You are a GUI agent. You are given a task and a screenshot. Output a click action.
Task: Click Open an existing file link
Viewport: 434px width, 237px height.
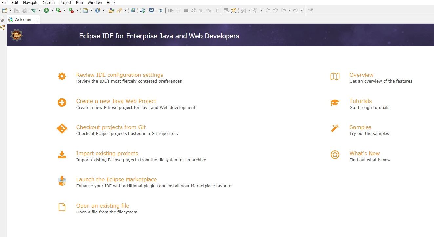click(103, 206)
